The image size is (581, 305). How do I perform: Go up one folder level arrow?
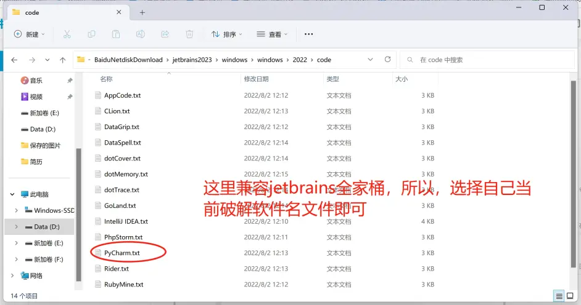tap(63, 60)
